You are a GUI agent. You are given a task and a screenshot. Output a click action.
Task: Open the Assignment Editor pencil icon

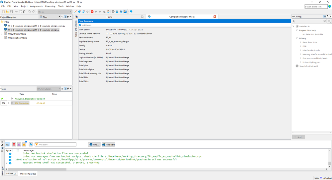(75, 12)
